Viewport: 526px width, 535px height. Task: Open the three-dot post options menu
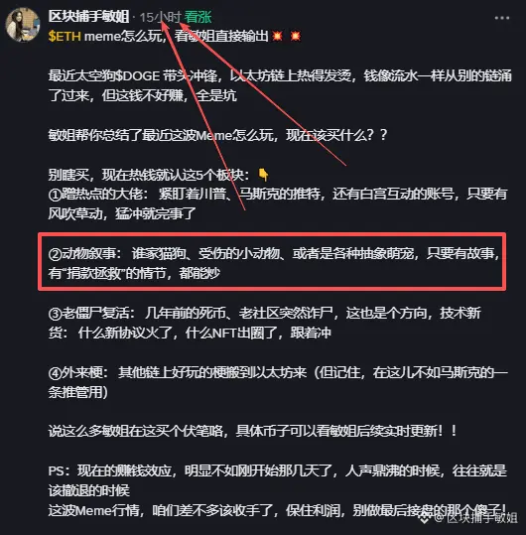pos(502,18)
